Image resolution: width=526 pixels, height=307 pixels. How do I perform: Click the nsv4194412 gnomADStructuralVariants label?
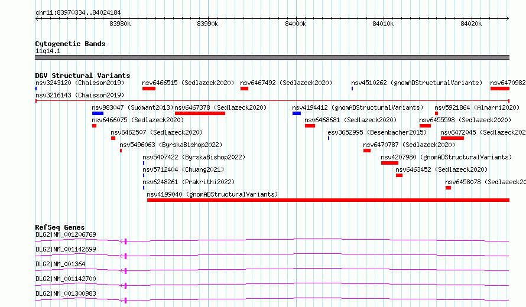[x=358, y=107]
